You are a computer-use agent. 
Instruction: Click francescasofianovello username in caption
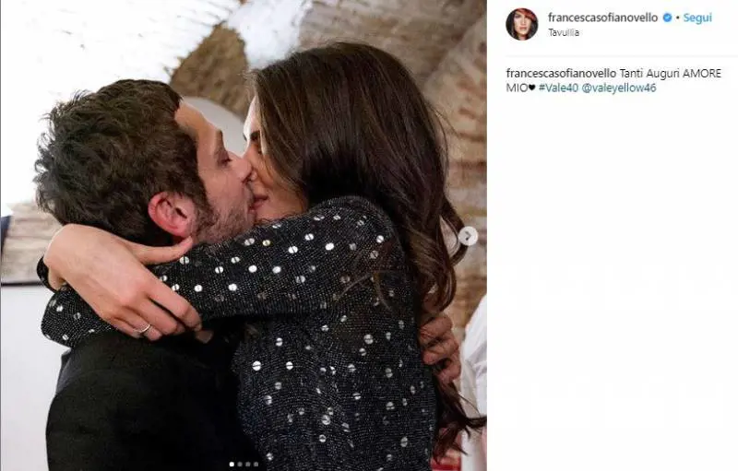561,74
